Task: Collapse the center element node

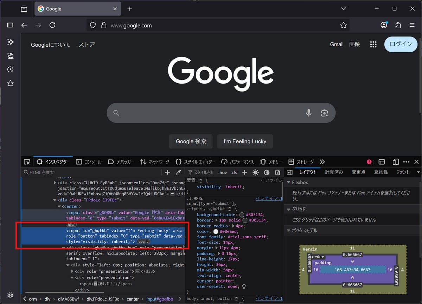Action: click(59, 206)
